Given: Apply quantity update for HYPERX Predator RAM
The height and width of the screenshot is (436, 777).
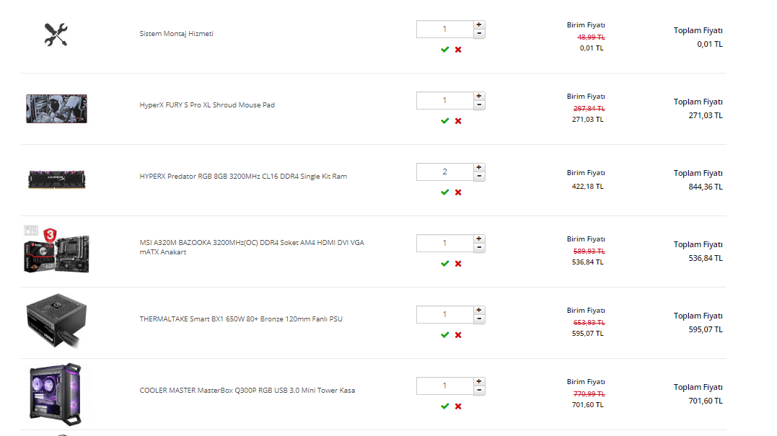Looking at the screenshot, I should tap(445, 192).
